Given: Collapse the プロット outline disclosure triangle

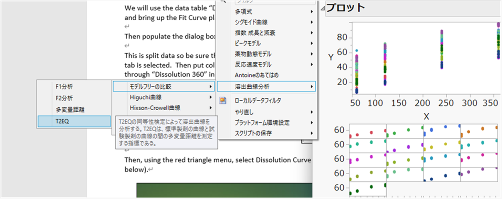Looking at the screenshot, I should 323,8.
